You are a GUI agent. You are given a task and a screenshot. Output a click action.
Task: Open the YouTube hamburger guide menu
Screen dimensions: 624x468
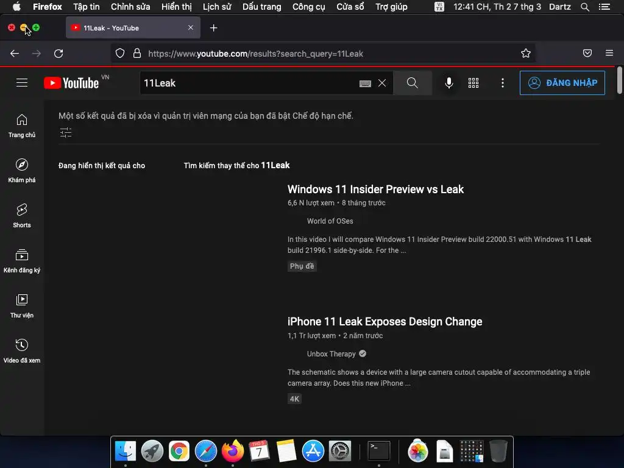[x=22, y=83]
